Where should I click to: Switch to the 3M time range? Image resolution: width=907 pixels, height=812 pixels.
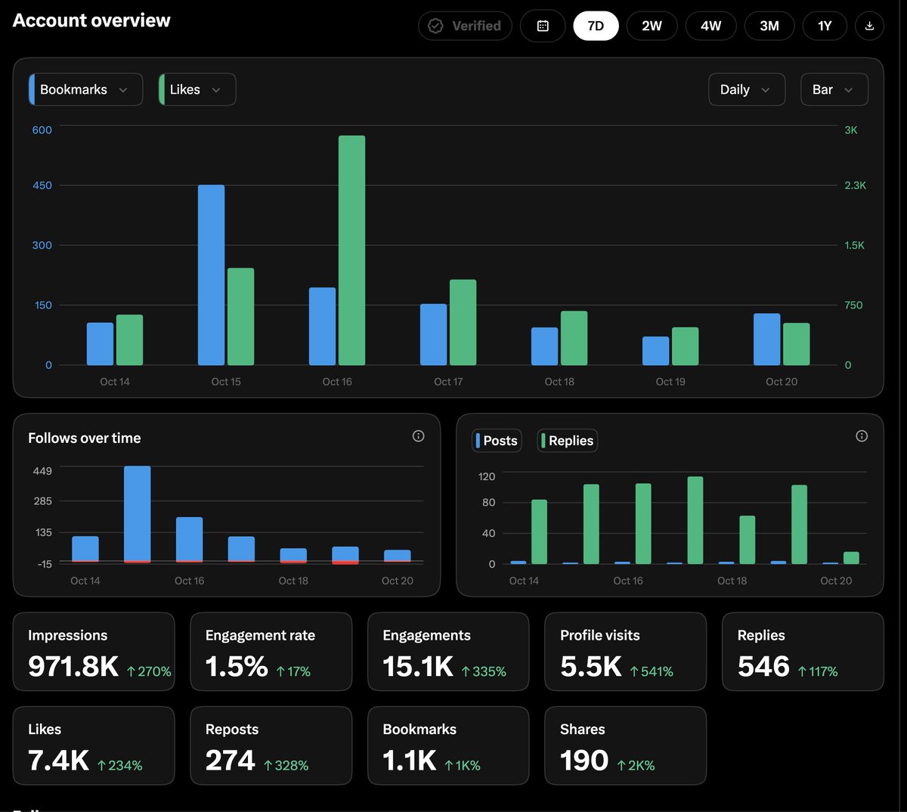769,26
